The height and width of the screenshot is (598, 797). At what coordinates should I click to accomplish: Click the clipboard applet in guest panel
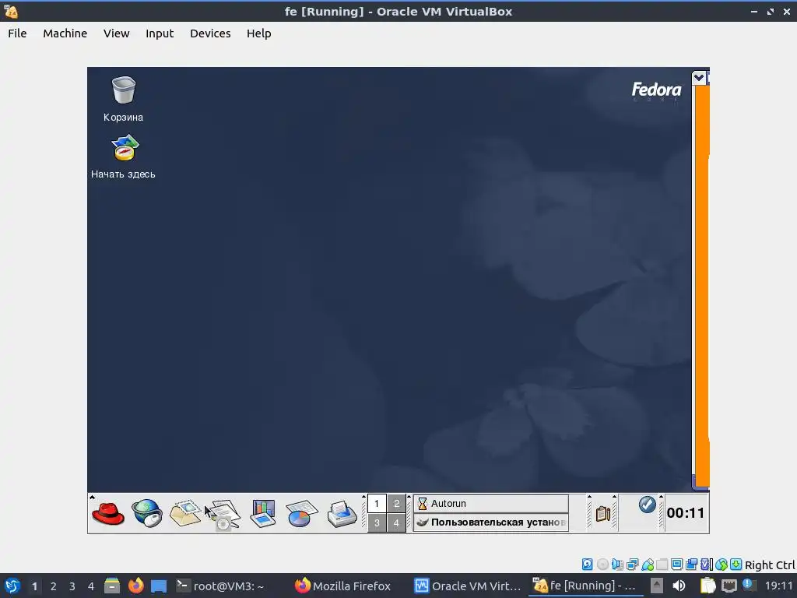[x=602, y=514]
